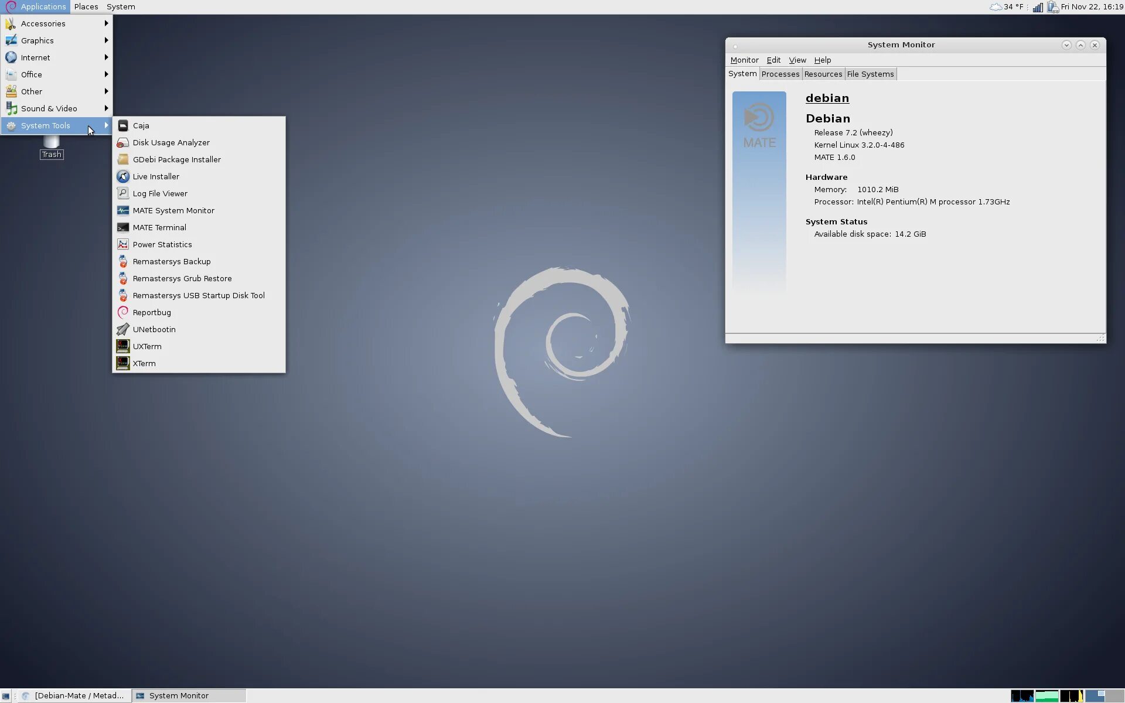Open Disk Usage Analyzer
The width and height of the screenshot is (1125, 703).
pos(171,142)
